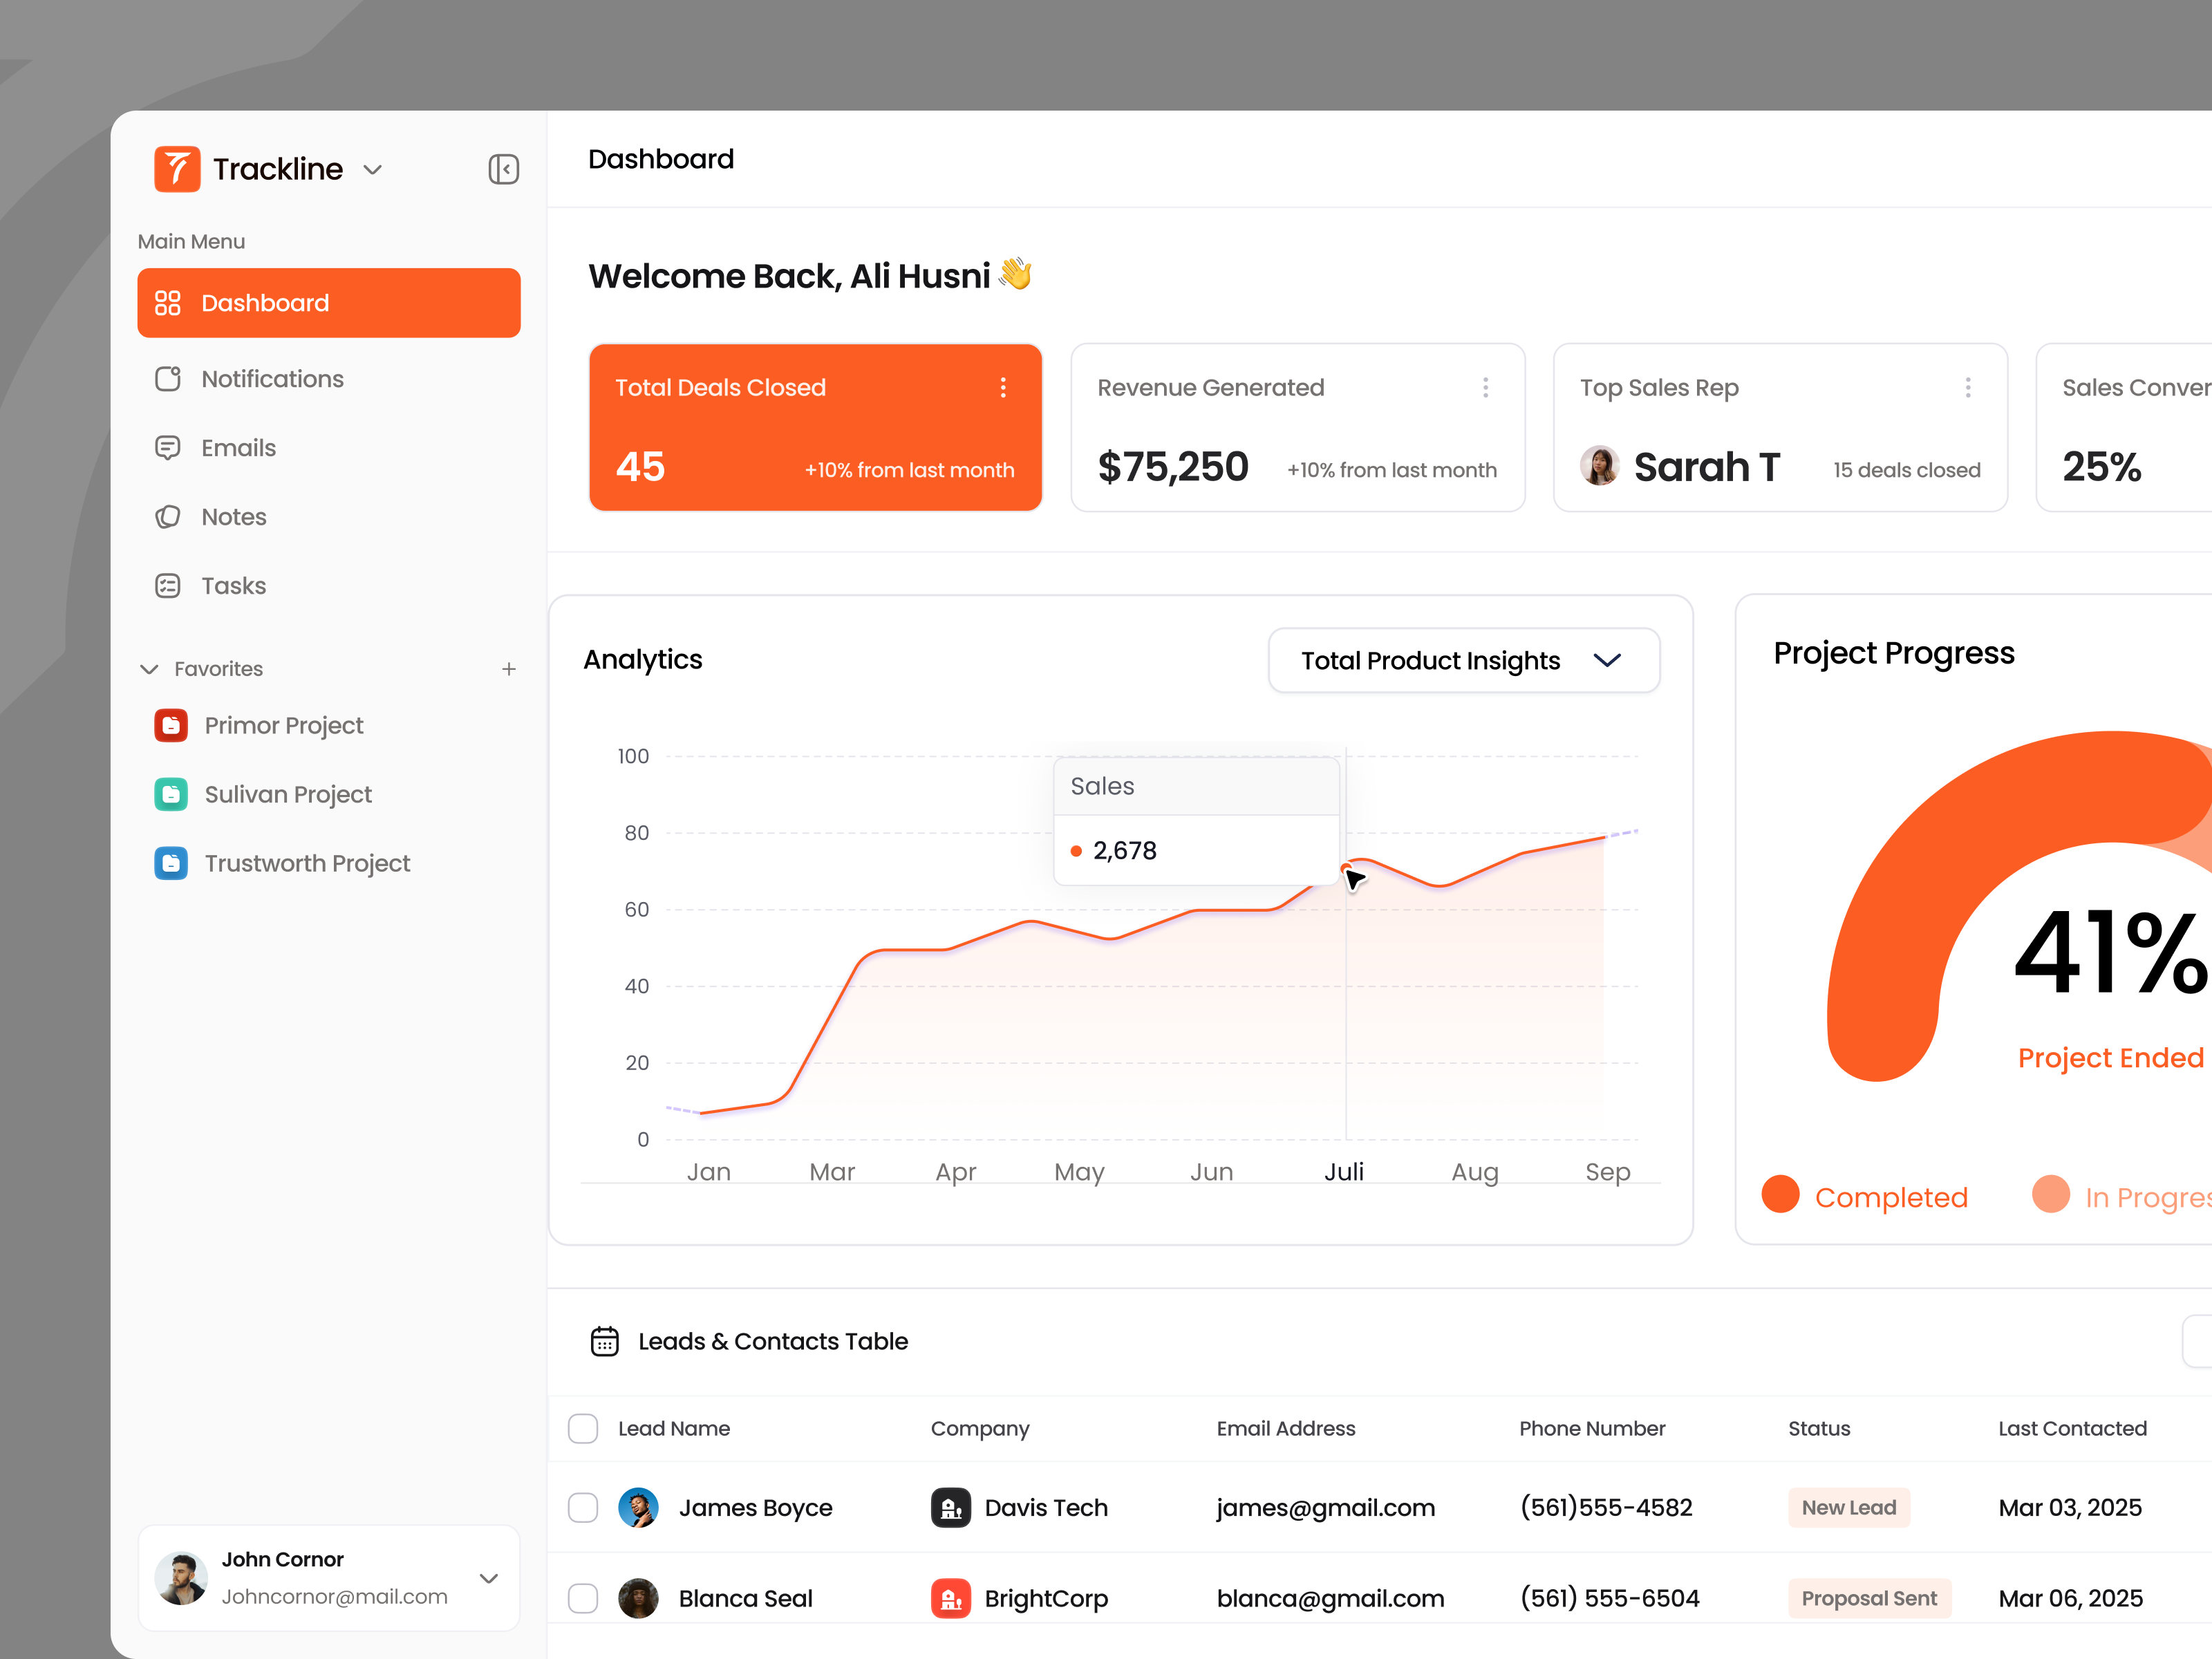The height and width of the screenshot is (1659, 2212).
Task: Check the James Boyce row checkbox
Action: (583, 1507)
